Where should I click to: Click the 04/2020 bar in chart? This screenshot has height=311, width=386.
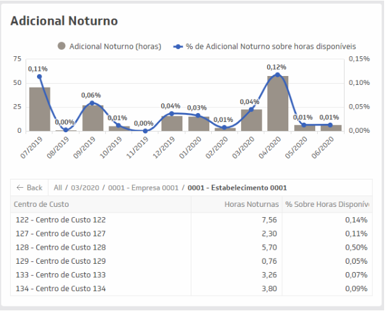tap(278, 103)
